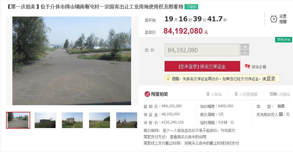Click the lightbulb tip icon

pyautogui.click(x=168, y=78)
